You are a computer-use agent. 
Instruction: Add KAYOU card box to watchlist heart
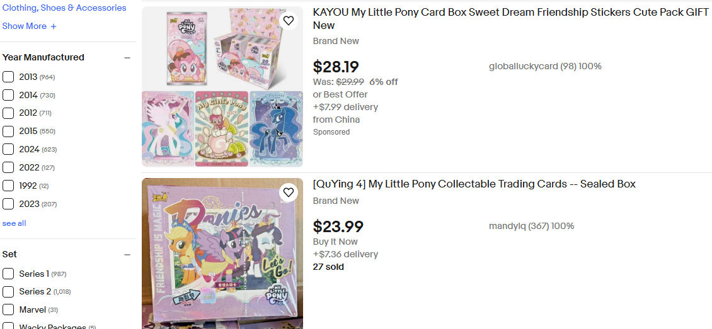click(288, 21)
